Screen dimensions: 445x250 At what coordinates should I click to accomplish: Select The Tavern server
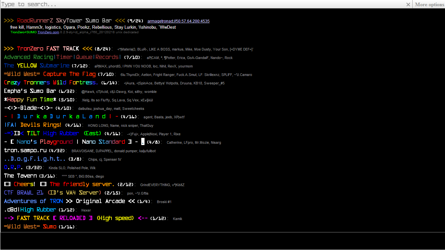pyautogui.click(x=20, y=176)
